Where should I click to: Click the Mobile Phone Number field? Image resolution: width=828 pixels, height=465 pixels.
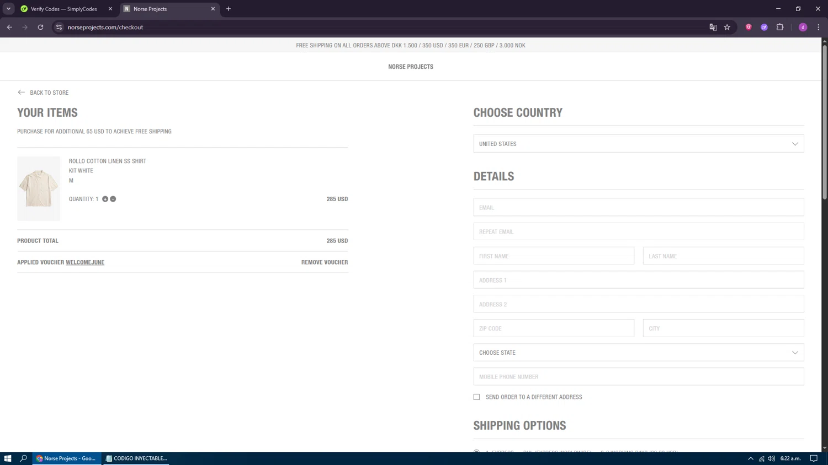point(639,377)
